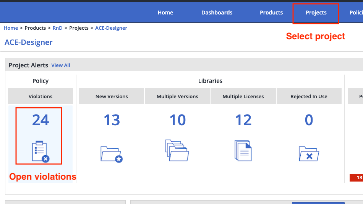Click the red 13 indicator bar

tap(357, 178)
